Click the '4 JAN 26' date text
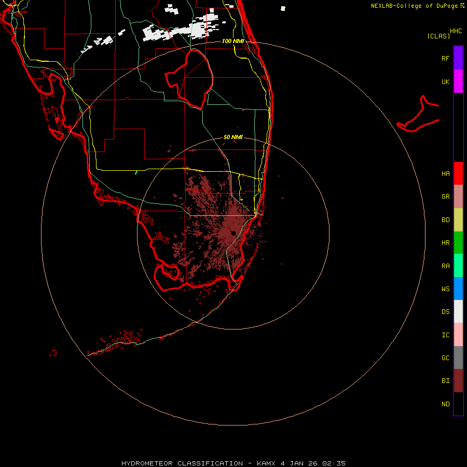The height and width of the screenshot is (467, 467). pos(299,463)
